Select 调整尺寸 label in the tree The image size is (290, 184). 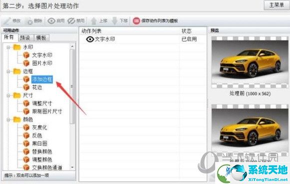coord(42,103)
